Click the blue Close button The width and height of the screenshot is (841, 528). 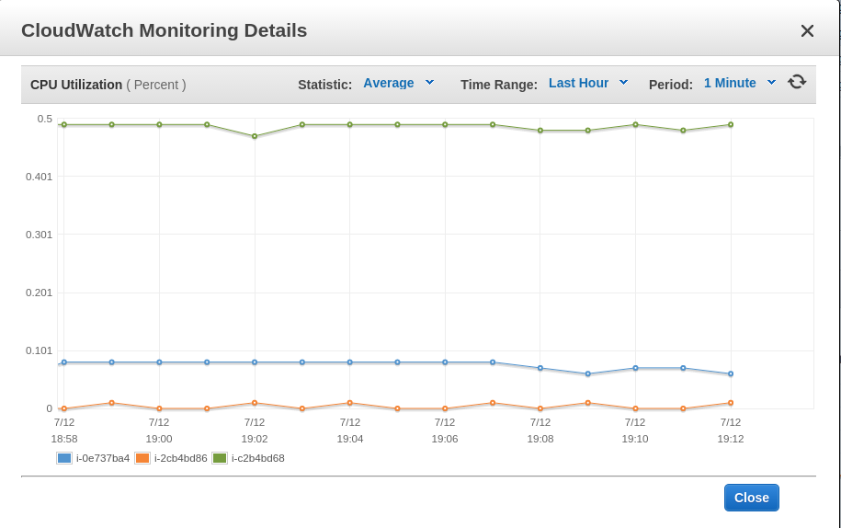[x=752, y=498]
